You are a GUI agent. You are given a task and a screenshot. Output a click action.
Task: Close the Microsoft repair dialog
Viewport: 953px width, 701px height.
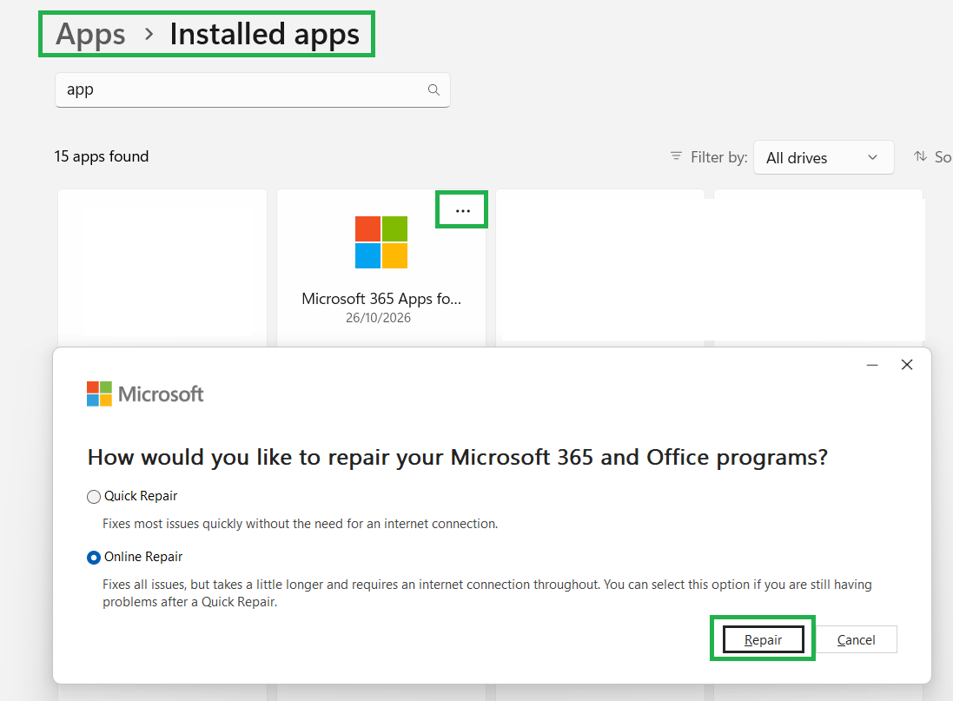[907, 365]
